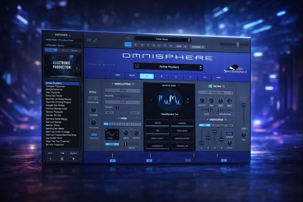The width and height of the screenshot is (303, 202).
Task: Play the patch audition arrow button
Action: 73,159
